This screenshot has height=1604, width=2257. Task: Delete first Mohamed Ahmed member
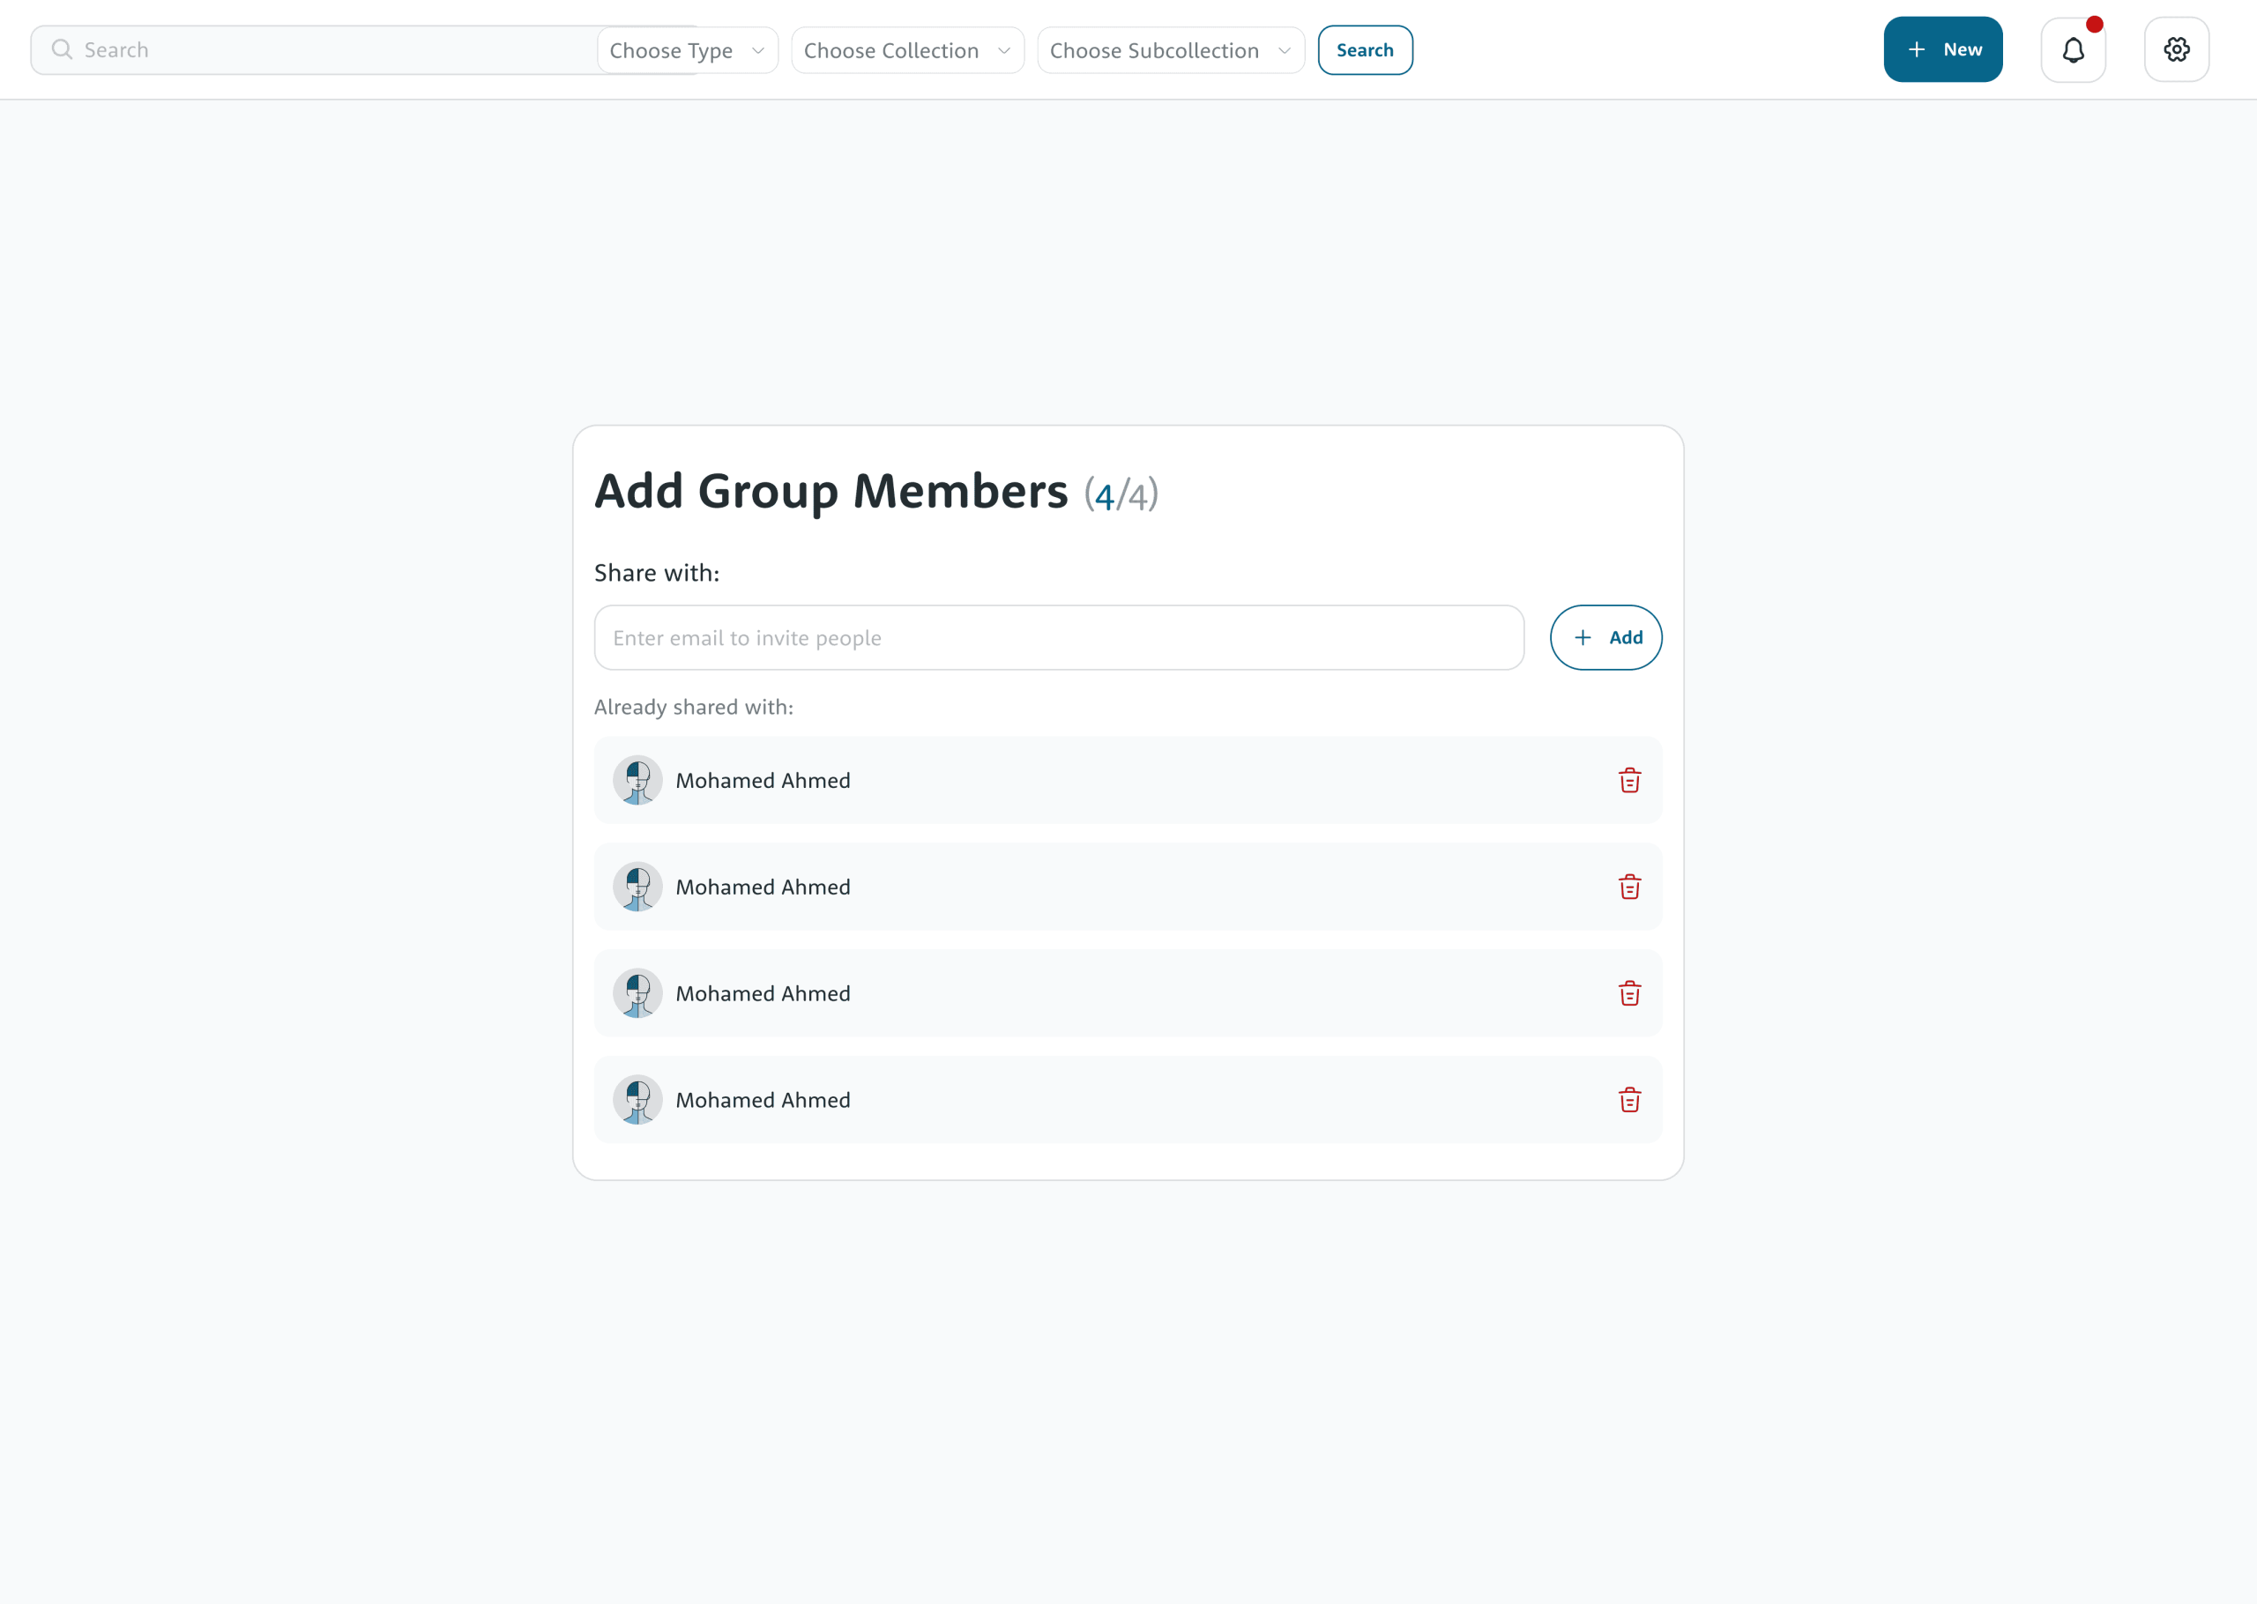click(x=1628, y=780)
